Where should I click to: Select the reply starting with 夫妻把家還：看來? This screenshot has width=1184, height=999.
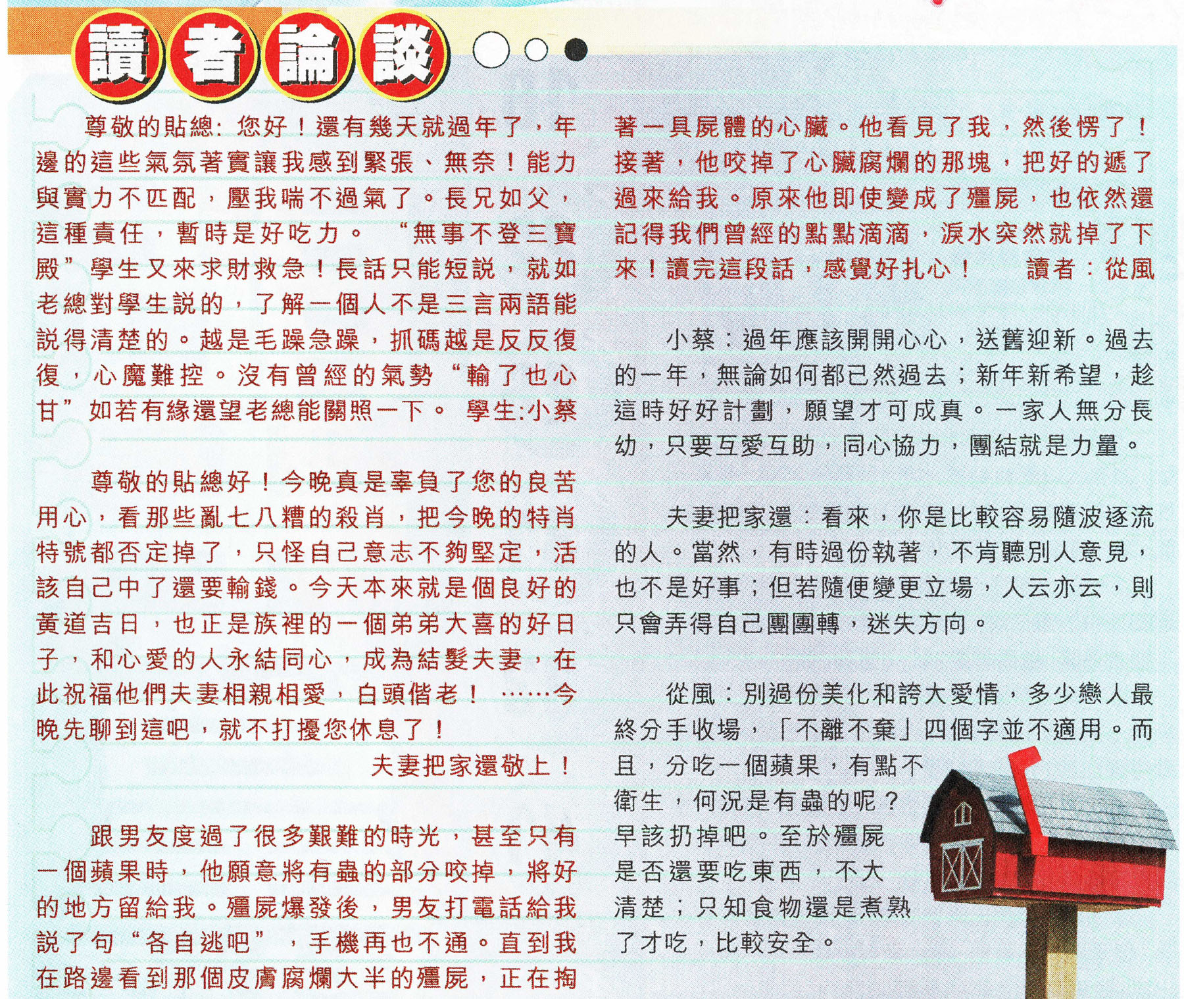coord(883,571)
